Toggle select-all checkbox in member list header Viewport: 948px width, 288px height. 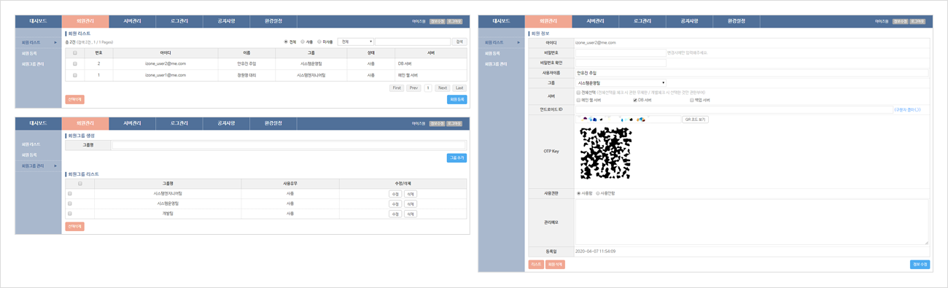(74, 53)
